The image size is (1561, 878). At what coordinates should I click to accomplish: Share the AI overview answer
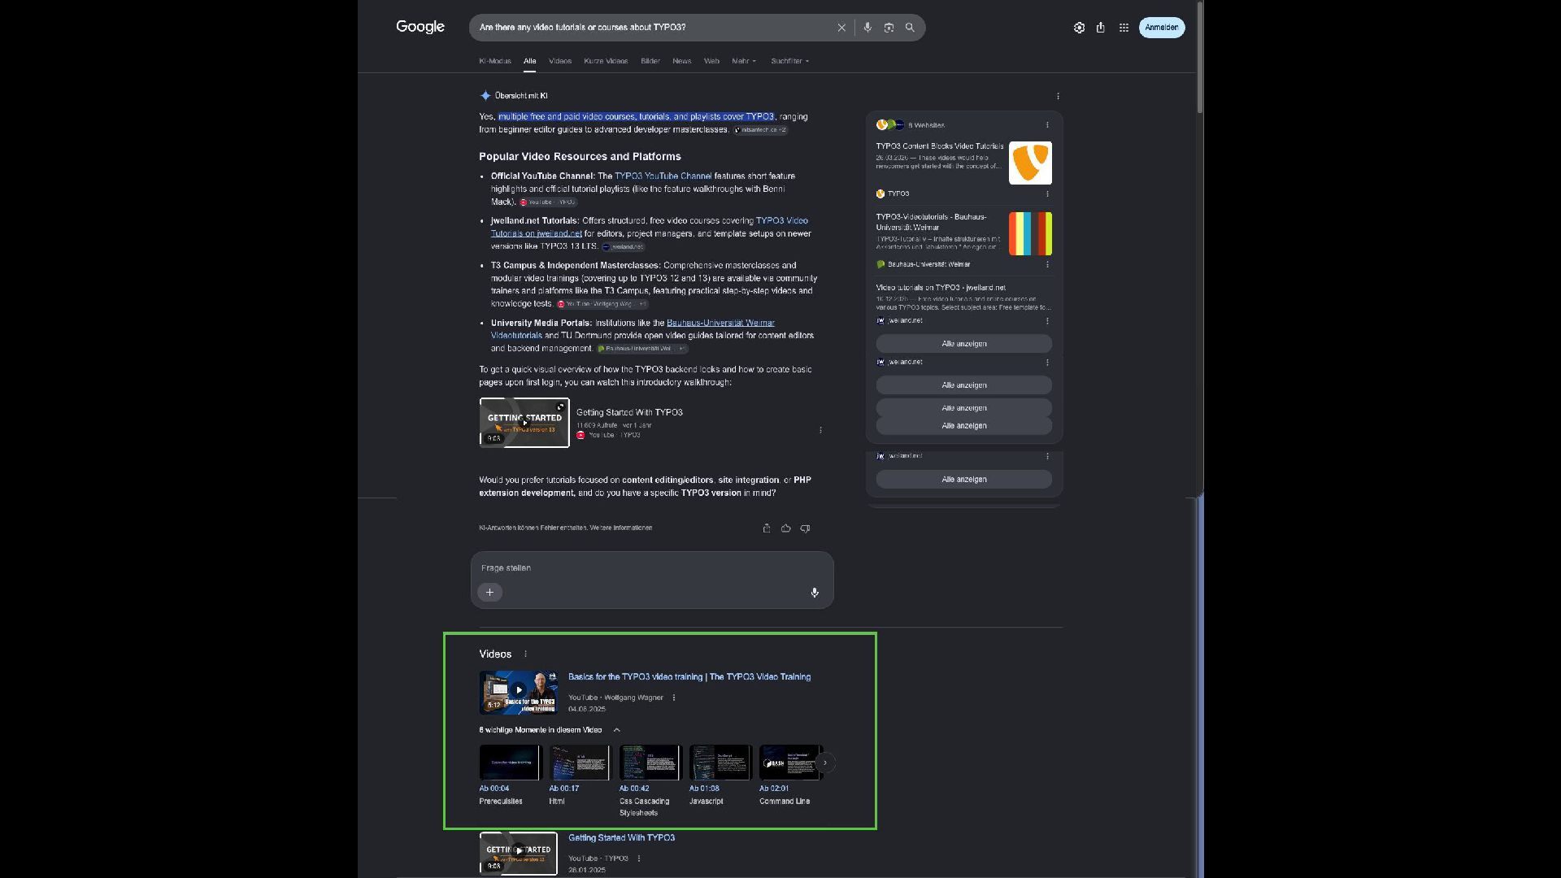pyautogui.click(x=767, y=528)
